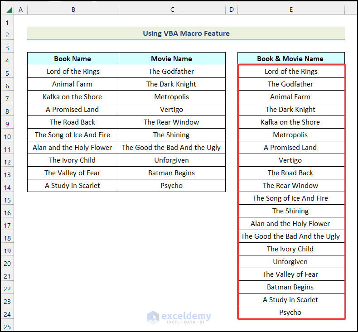Select column E header
This screenshot has width=358, height=332.
pyautogui.click(x=291, y=10)
